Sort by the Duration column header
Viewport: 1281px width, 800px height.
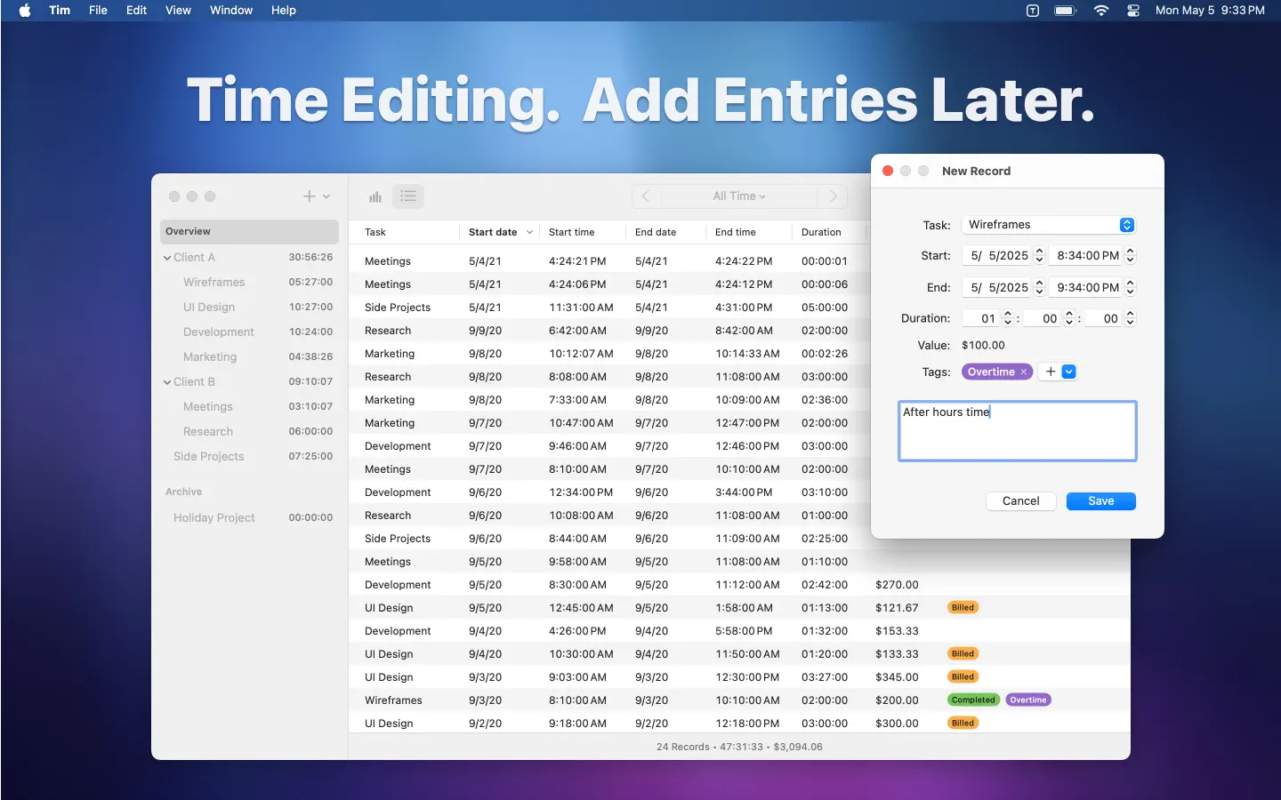click(828, 232)
